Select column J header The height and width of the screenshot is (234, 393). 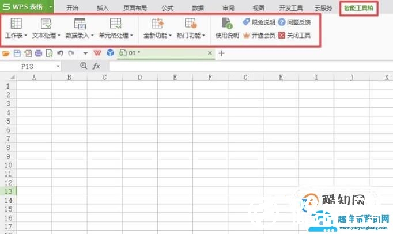click(x=352, y=77)
